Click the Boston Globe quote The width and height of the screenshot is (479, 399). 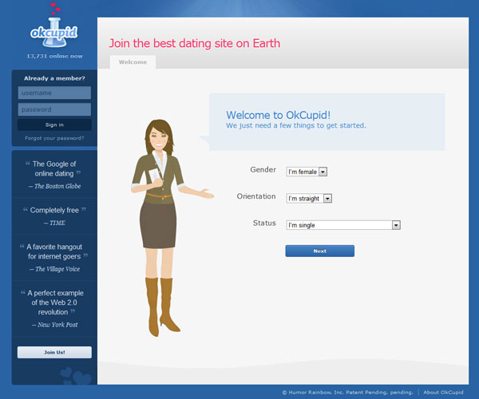(54, 174)
